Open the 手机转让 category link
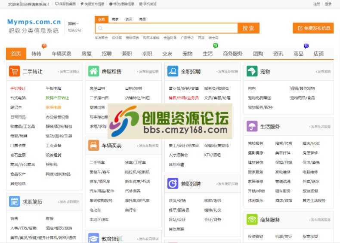Screen dimensions: 340x243 point(18,88)
